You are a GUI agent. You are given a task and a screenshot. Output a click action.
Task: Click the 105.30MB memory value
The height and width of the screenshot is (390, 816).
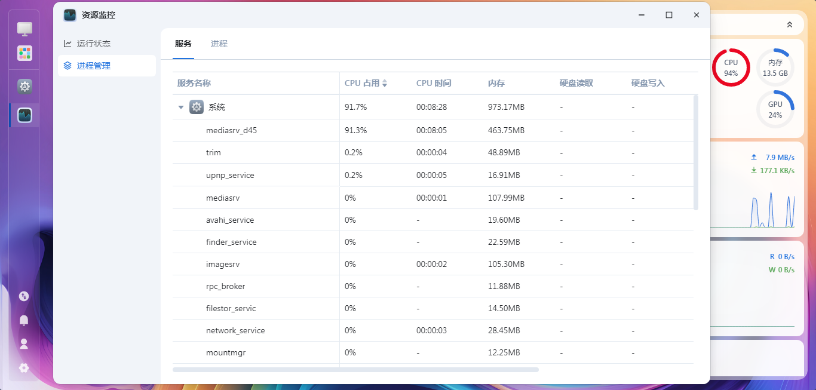[x=506, y=264]
